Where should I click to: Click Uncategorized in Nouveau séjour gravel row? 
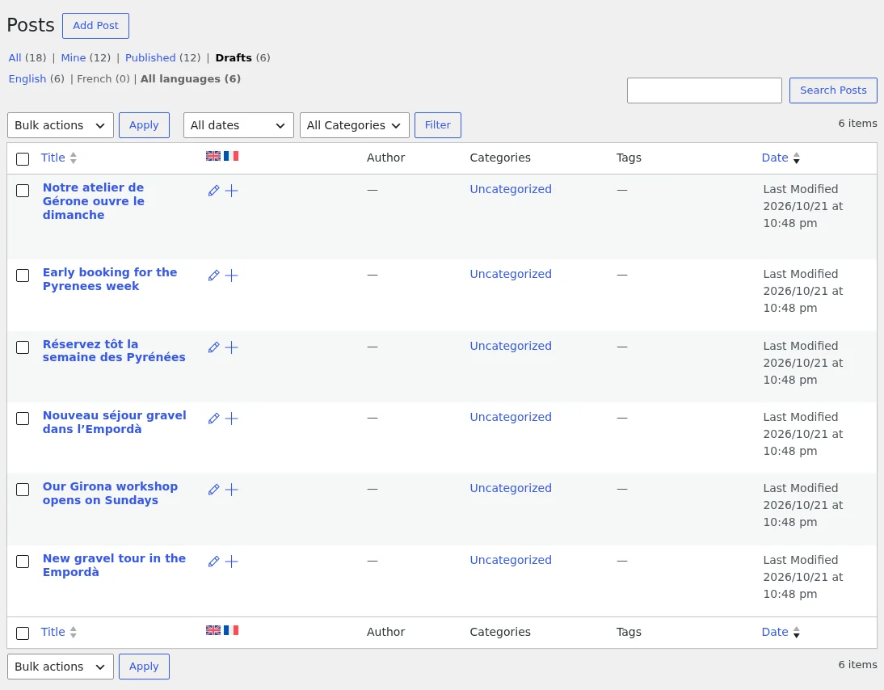click(511, 417)
